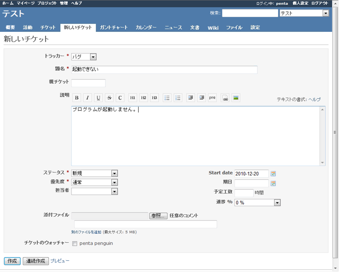339x272 pixels.
Task: Insert a wiki page link
Action: click(x=225, y=98)
